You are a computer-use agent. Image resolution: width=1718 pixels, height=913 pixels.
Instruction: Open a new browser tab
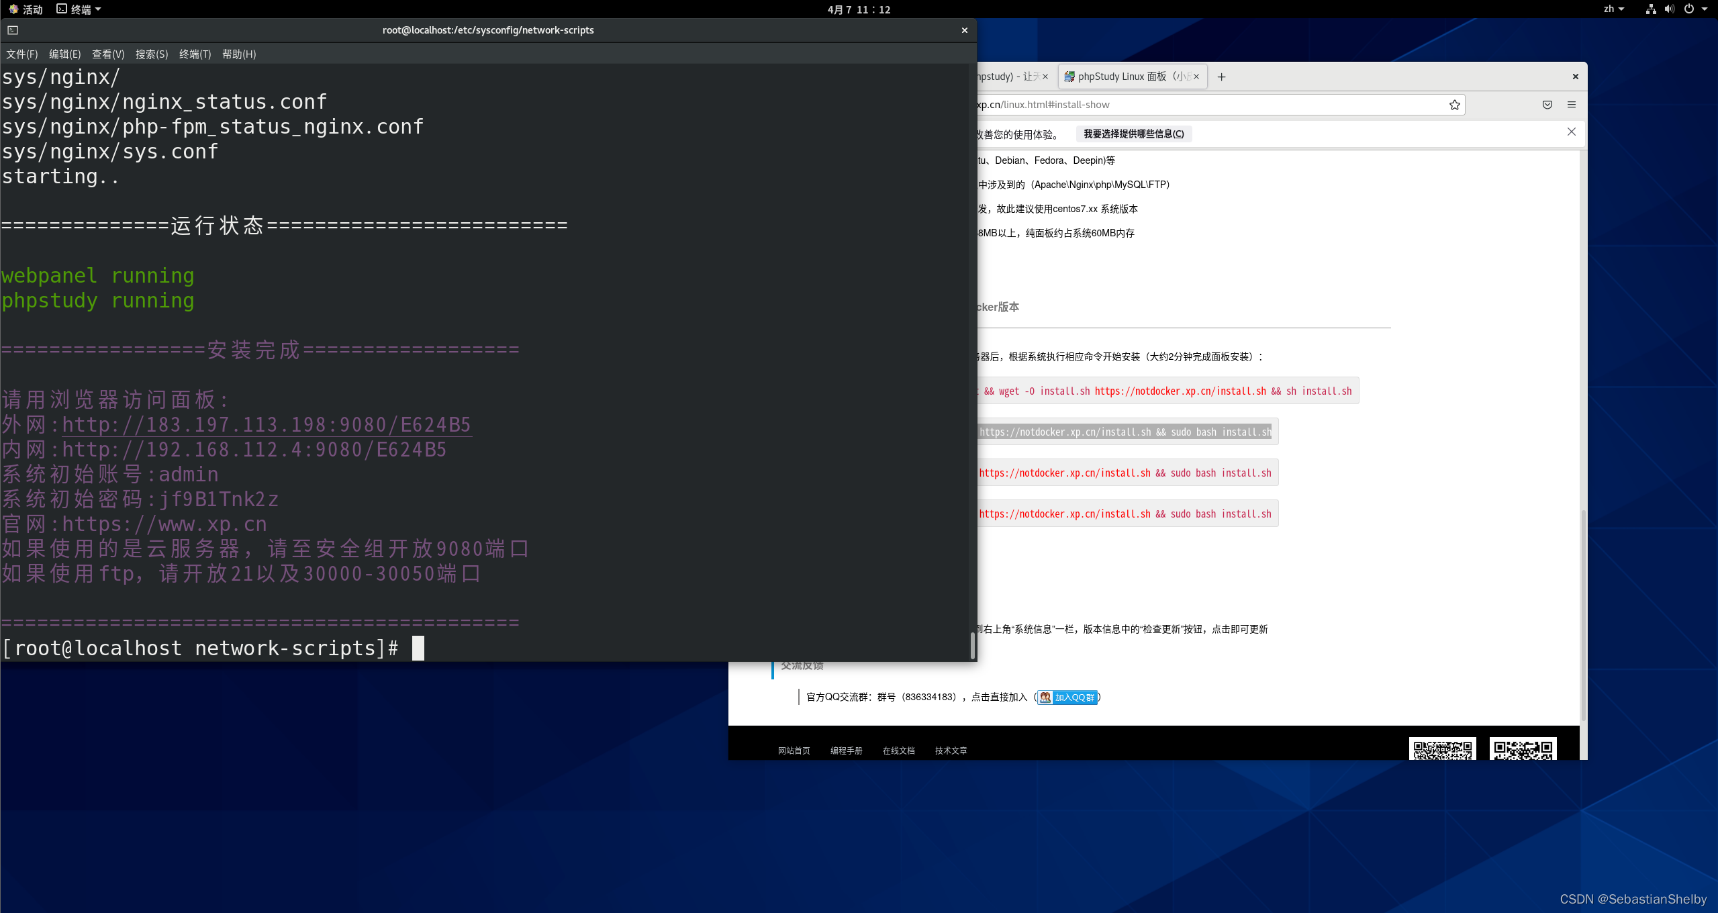click(x=1221, y=77)
